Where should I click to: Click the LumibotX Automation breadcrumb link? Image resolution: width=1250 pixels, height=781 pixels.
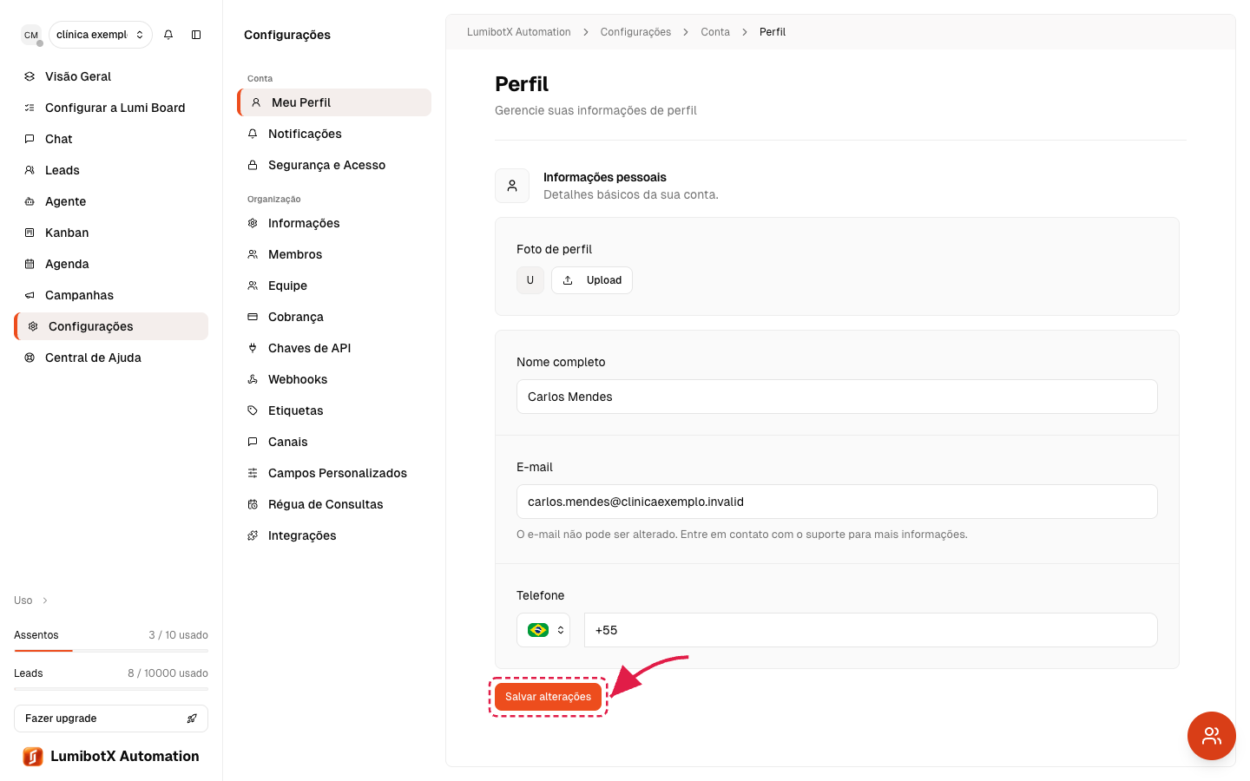519,32
